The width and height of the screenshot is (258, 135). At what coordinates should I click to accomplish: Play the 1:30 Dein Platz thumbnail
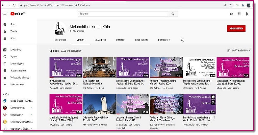[x=99, y=67]
